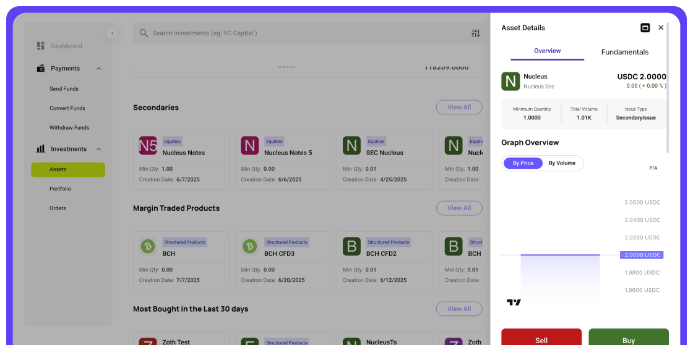The height and width of the screenshot is (345, 693).
Task: Click the Investments bar chart icon
Action: 41,149
